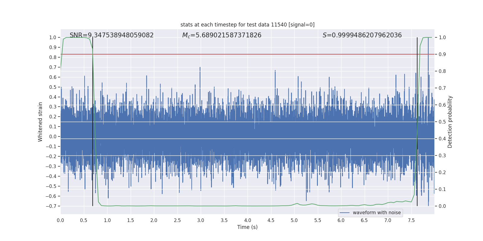Click the 0.9 tick on detection probability axis
The image size is (483, 241).
point(442,54)
